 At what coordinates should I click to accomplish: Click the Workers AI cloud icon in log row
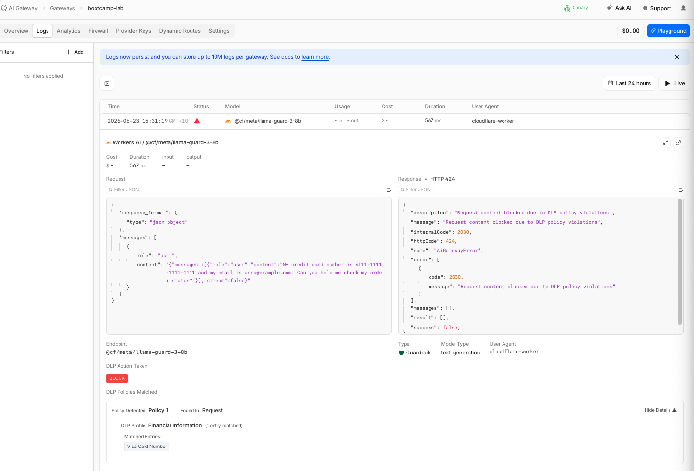pyautogui.click(x=228, y=121)
